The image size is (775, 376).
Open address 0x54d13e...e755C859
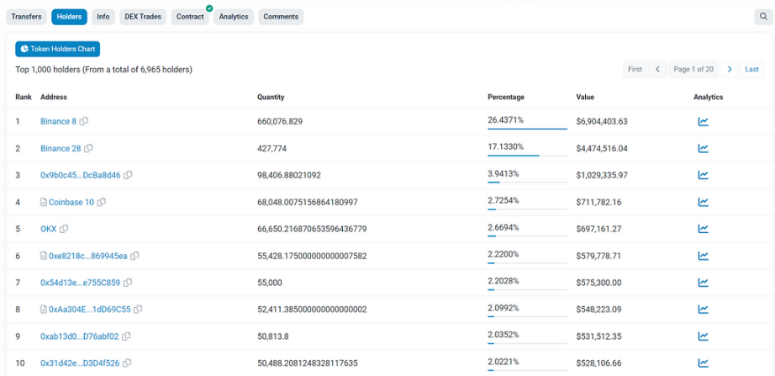pos(80,283)
